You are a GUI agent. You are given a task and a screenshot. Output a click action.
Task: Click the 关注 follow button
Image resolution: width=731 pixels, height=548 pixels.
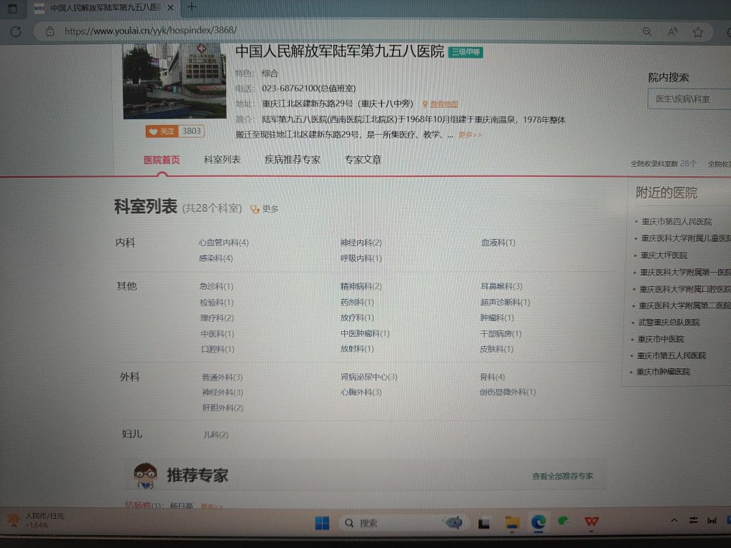161,131
